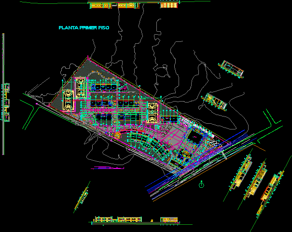This screenshot has height=232, width=292.
Task: Pick the rotated section drawing at upper right
Action: [231, 69]
